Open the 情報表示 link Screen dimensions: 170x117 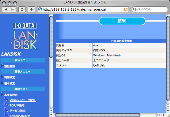coord(10,66)
